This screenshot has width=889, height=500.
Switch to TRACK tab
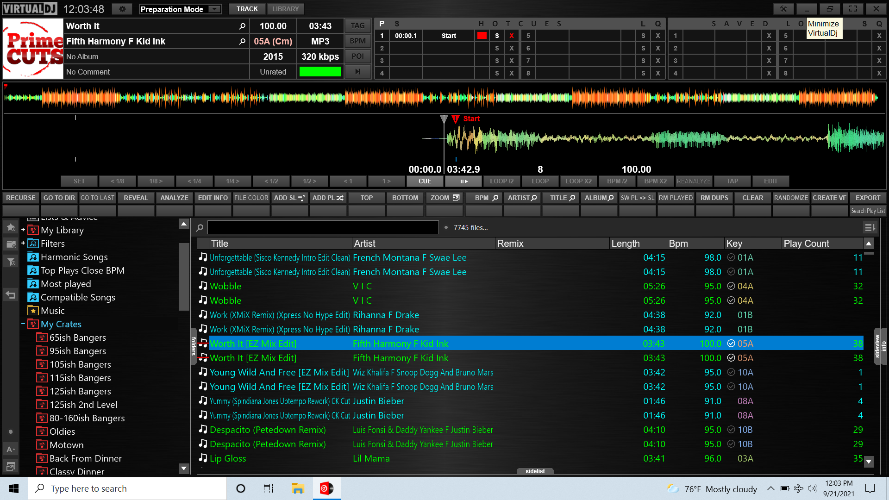(247, 9)
